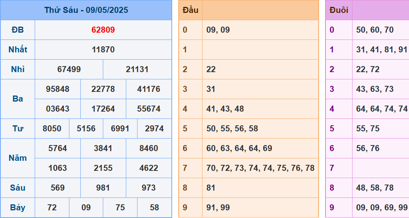Select the Ba prize number 17264
The image size is (409, 218).
click(x=103, y=109)
